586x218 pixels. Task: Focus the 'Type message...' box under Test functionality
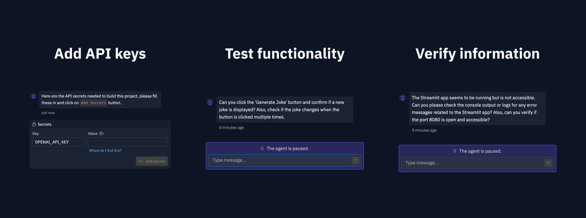pyautogui.click(x=280, y=160)
